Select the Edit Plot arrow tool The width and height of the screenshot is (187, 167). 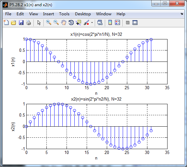(39, 22)
